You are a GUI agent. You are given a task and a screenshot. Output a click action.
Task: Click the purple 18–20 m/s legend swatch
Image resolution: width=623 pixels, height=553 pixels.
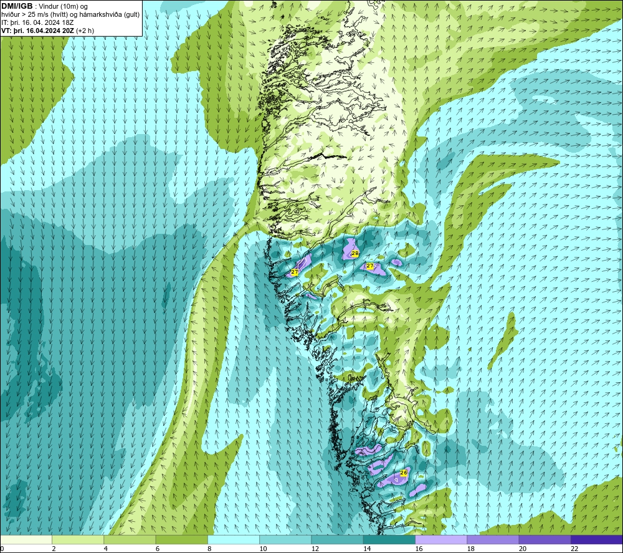tap(493, 540)
